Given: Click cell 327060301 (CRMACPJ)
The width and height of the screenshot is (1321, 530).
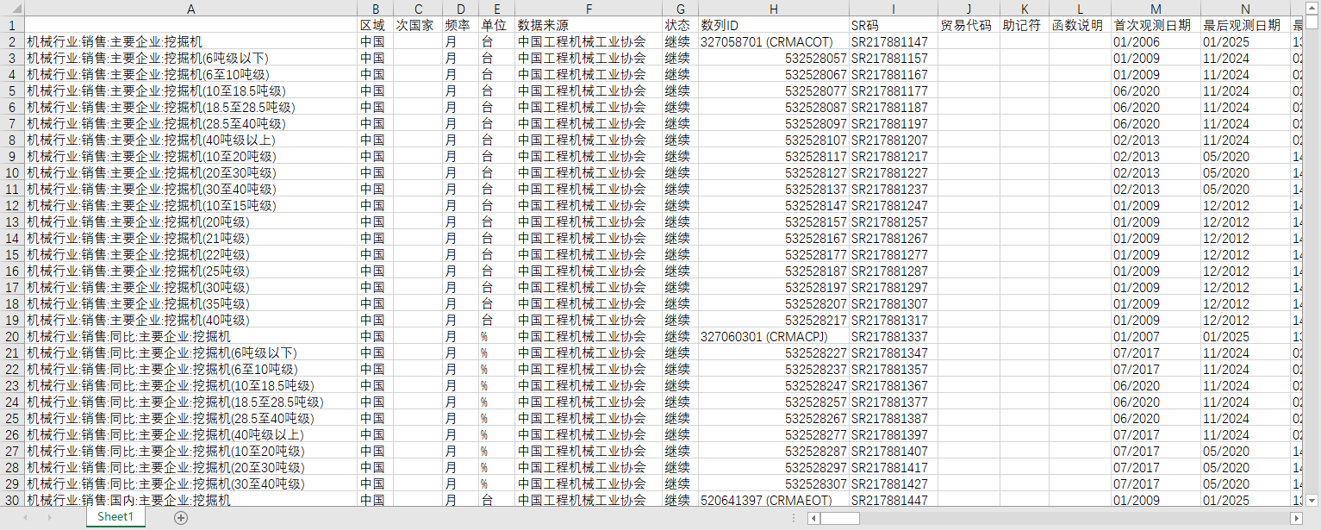Looking at the screenshot, I should 773,336.
